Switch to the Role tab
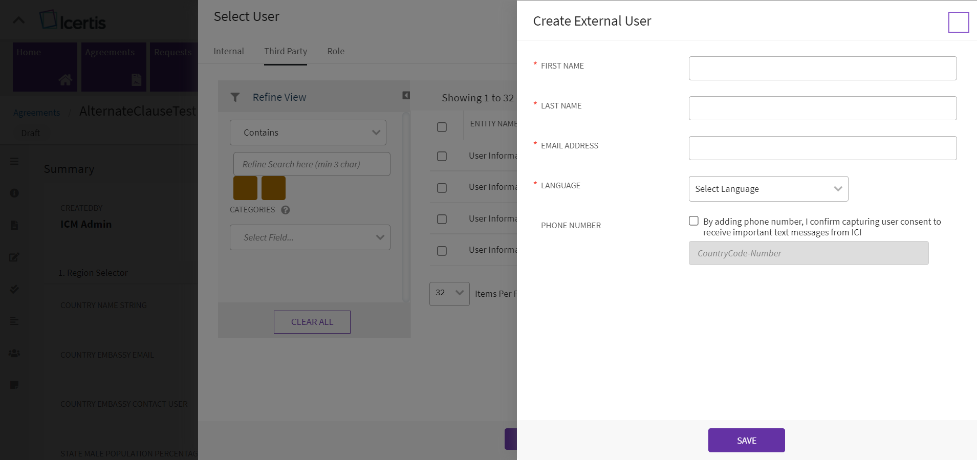977x460 pixels. (336, 51)
